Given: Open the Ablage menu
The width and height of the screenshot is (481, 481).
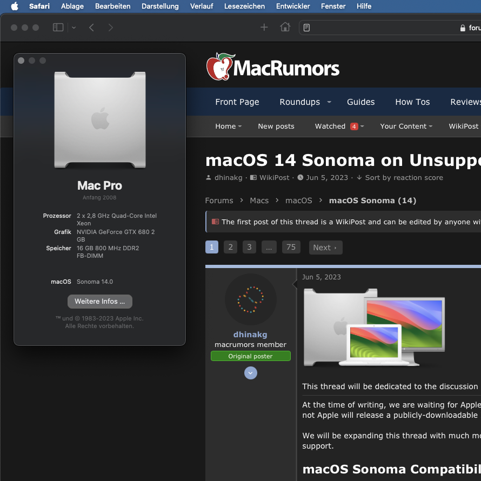Looking at the screenshot, I should [x=72, y=6].
